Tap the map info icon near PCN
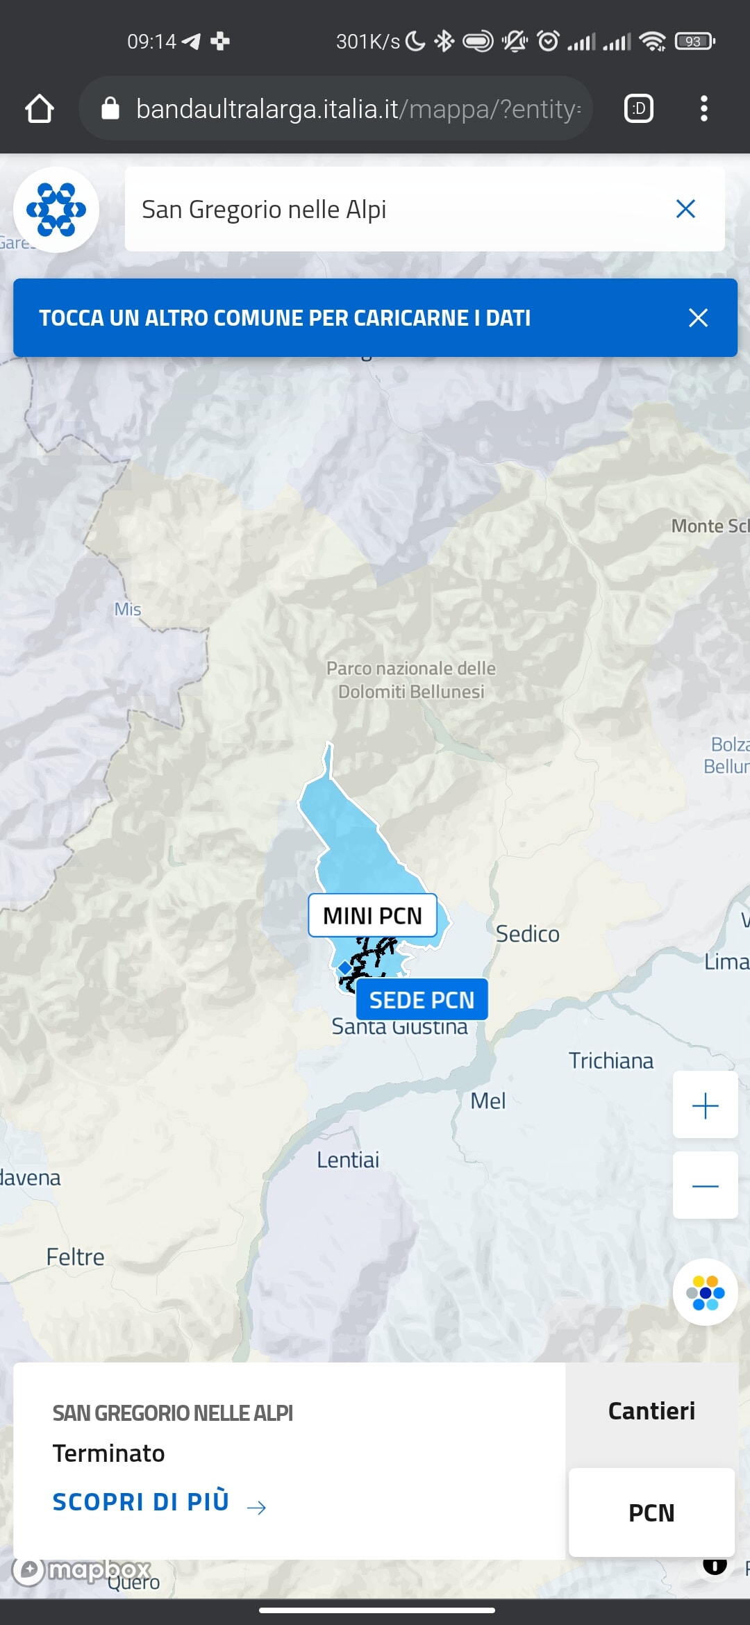 [x=715, y=1565]
